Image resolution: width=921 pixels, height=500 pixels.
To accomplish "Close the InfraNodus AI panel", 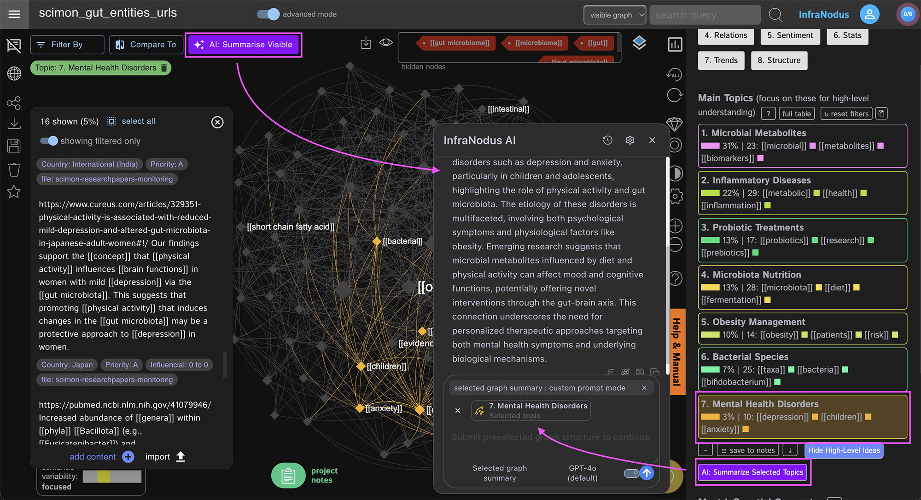I will point(652,140).
